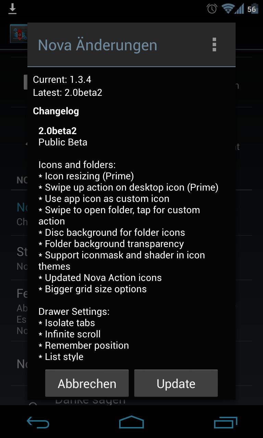Click the Abbrechen button
Image resolution: width=263 pixels, height=438 pixels.
pyautogui.click(x=87, y=384)
